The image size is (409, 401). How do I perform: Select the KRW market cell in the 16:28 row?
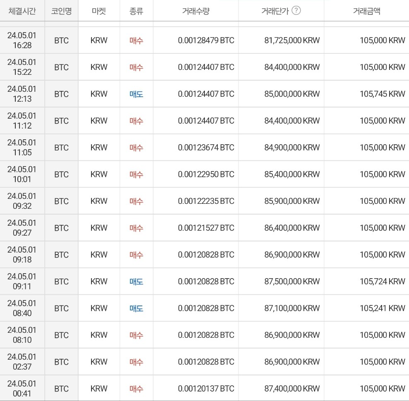[99, 41]
